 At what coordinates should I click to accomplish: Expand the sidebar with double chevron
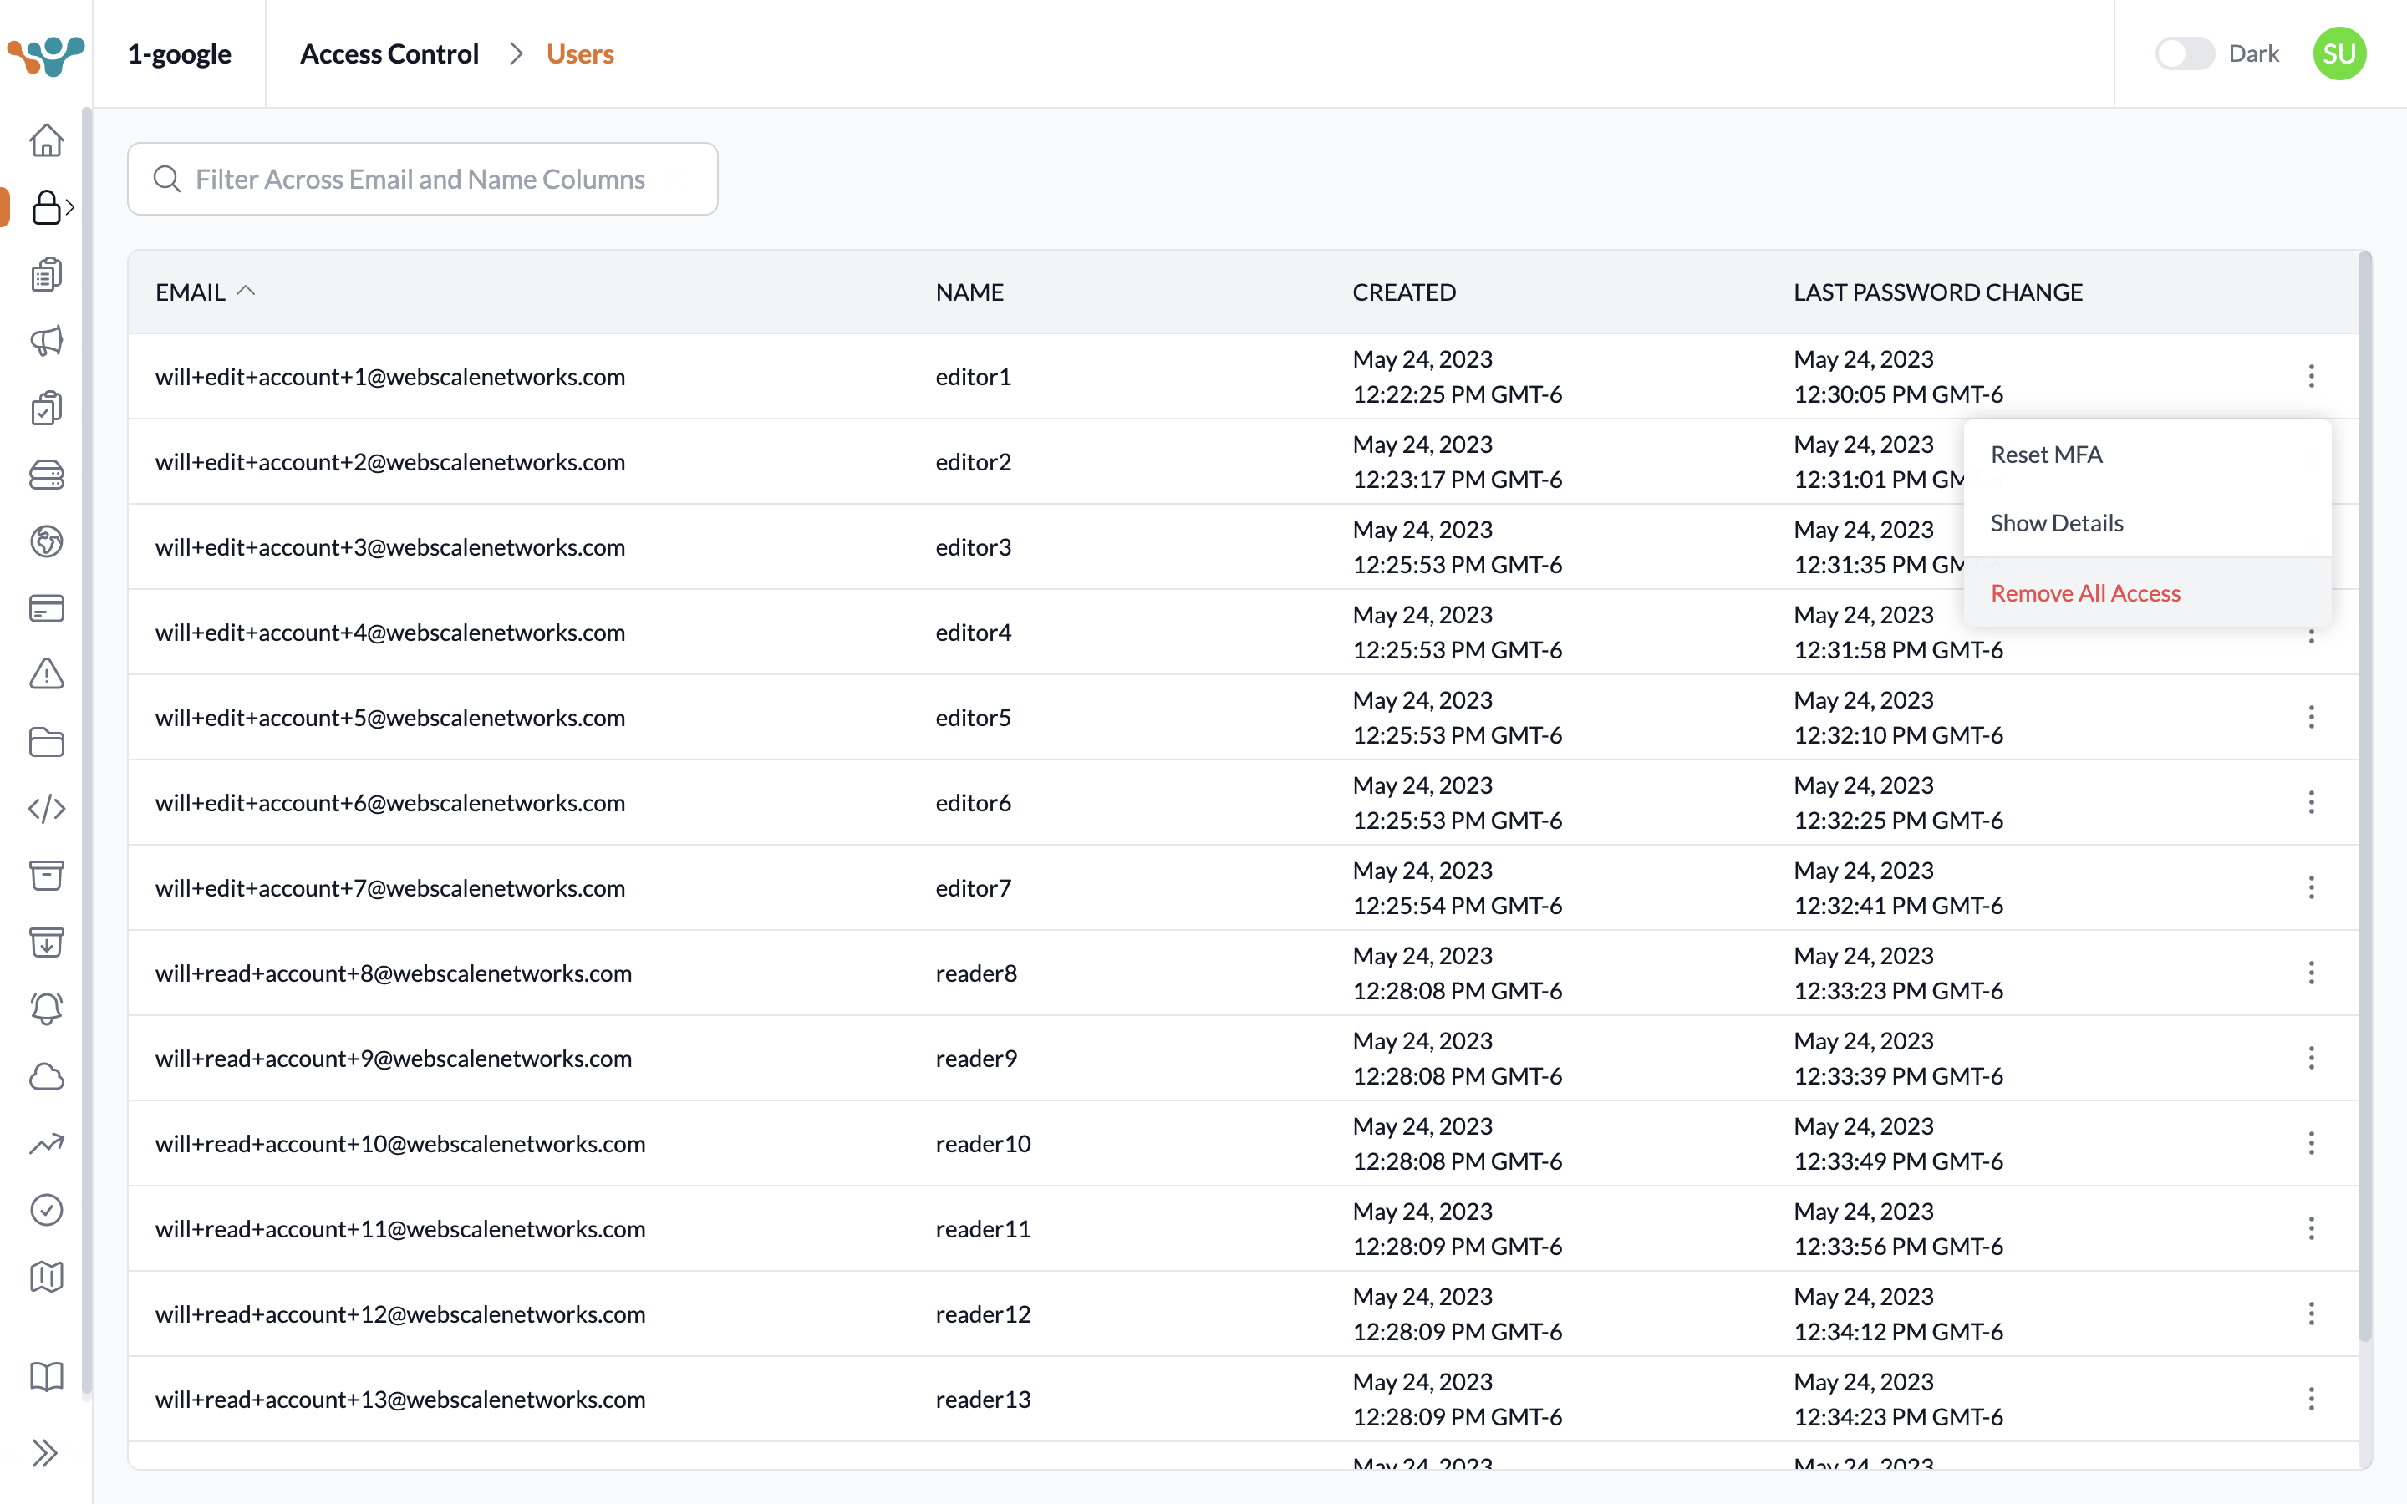(x=43, y=1452)
